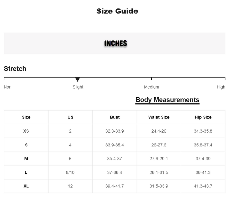This screenshot has height=202, width=232.
Task: Click the stretch slider triangle marker
Action: pyautogui.click(x=77, y=79)
